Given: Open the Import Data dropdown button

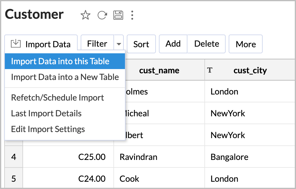Looking at the screenshot, I should coord(41,44).
